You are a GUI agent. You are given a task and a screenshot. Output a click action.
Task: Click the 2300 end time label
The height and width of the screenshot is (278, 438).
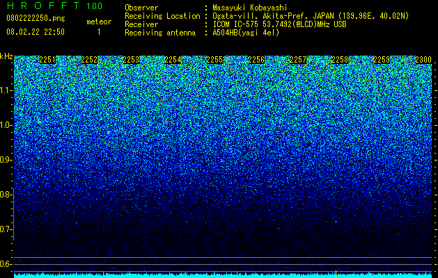pos(423,60)
